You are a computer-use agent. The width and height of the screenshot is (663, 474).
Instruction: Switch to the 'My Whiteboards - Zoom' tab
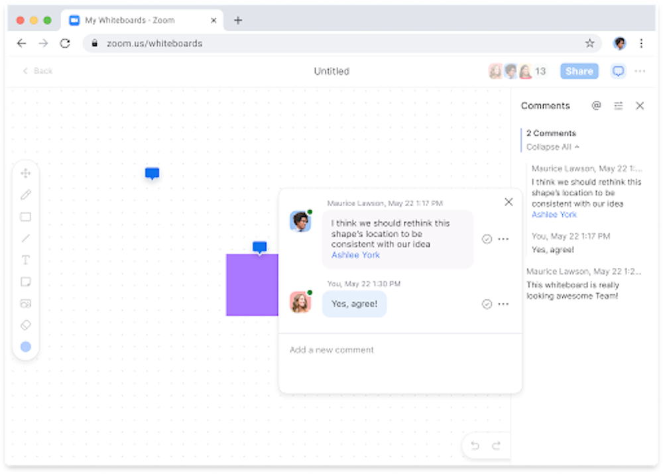(x=142, y=21)
